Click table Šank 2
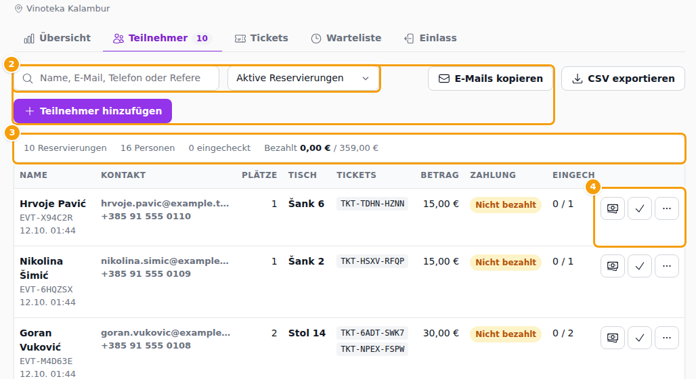The image size is (696, 379). click(x=306, y=261)
